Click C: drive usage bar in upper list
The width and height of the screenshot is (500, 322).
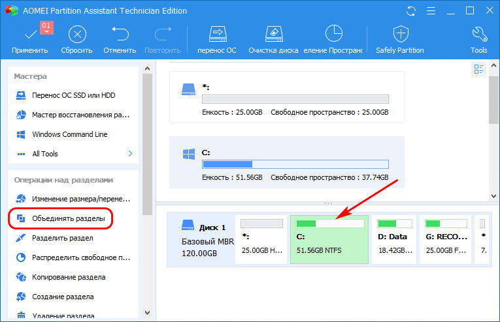(295, 164)
